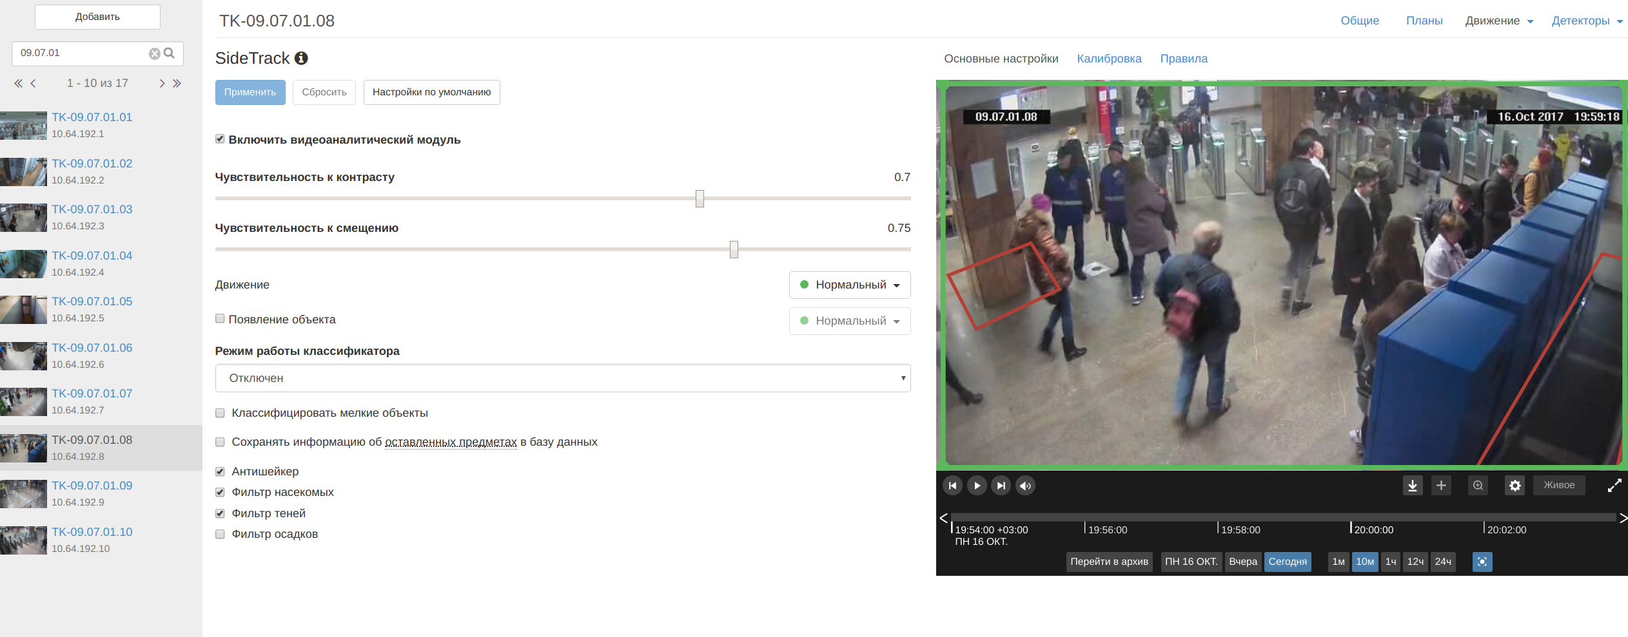Viewport: 1628px width, 637px height.
Task: Open player settings gear
Action: point(1515,486)
